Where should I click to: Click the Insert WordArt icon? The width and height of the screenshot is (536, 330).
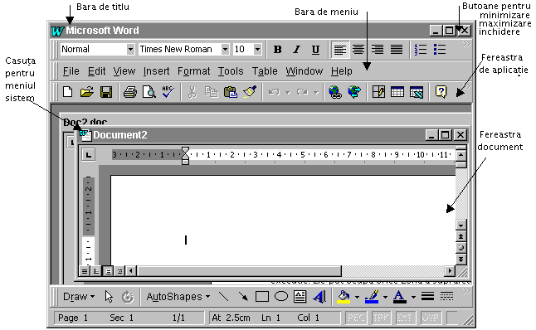click(x=319, y=297)
